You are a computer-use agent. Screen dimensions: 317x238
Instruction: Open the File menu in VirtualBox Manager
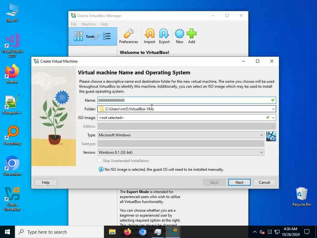pos(74,24)
